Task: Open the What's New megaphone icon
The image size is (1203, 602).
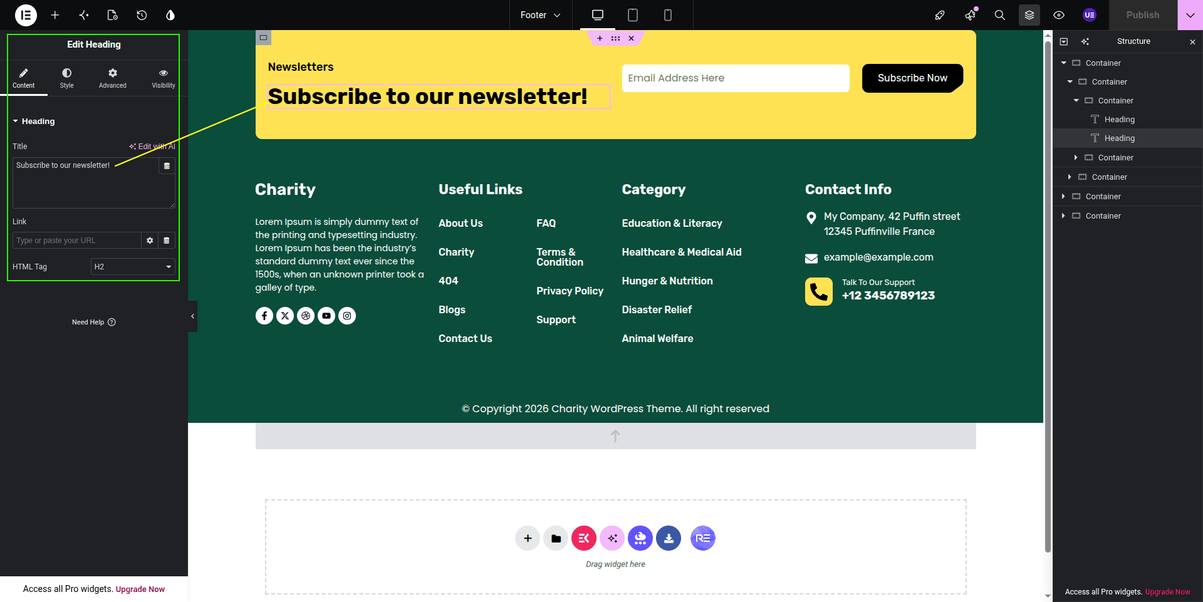Action: (971, 15)
